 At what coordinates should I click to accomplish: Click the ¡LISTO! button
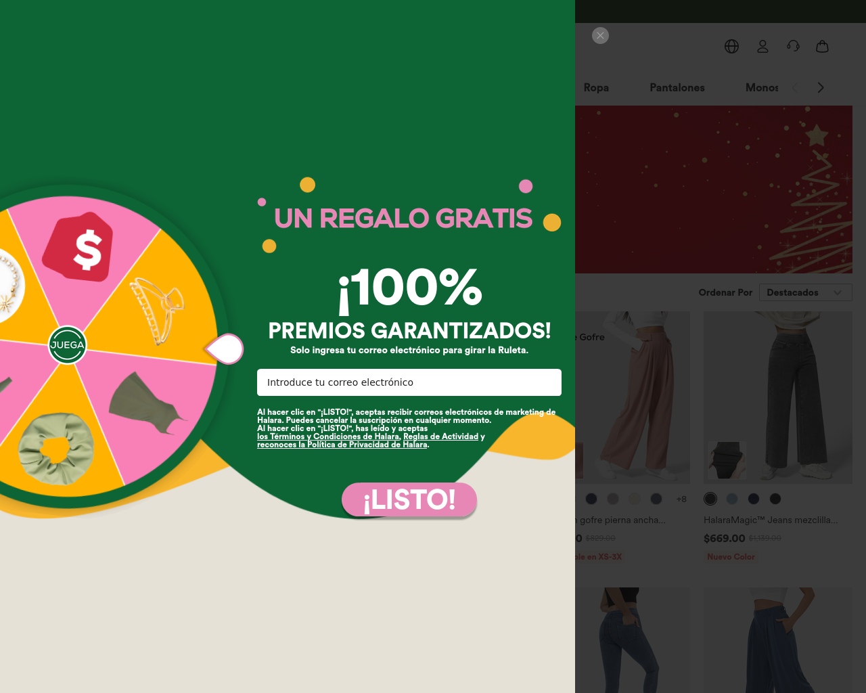coord(409,500)
